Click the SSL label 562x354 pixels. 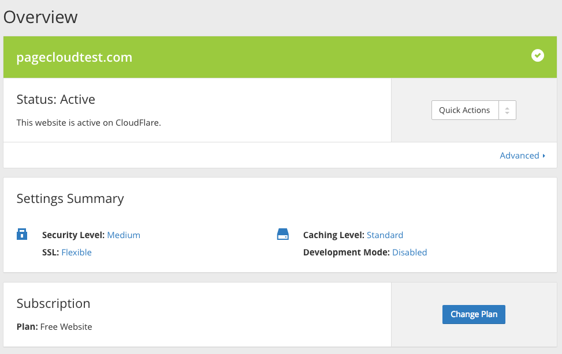click(x=50, y=253)
